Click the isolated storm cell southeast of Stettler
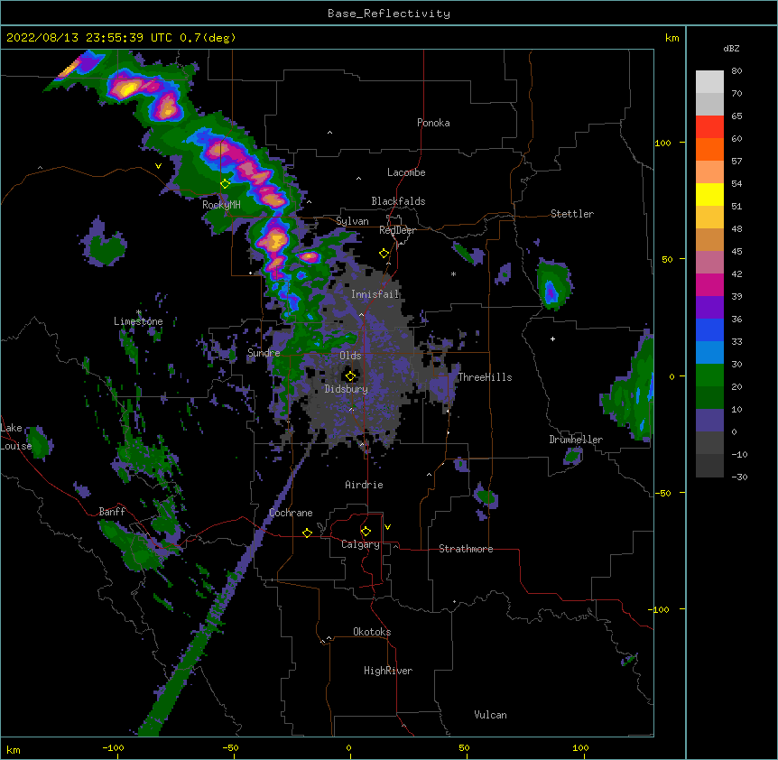 (x=554, y=283)
